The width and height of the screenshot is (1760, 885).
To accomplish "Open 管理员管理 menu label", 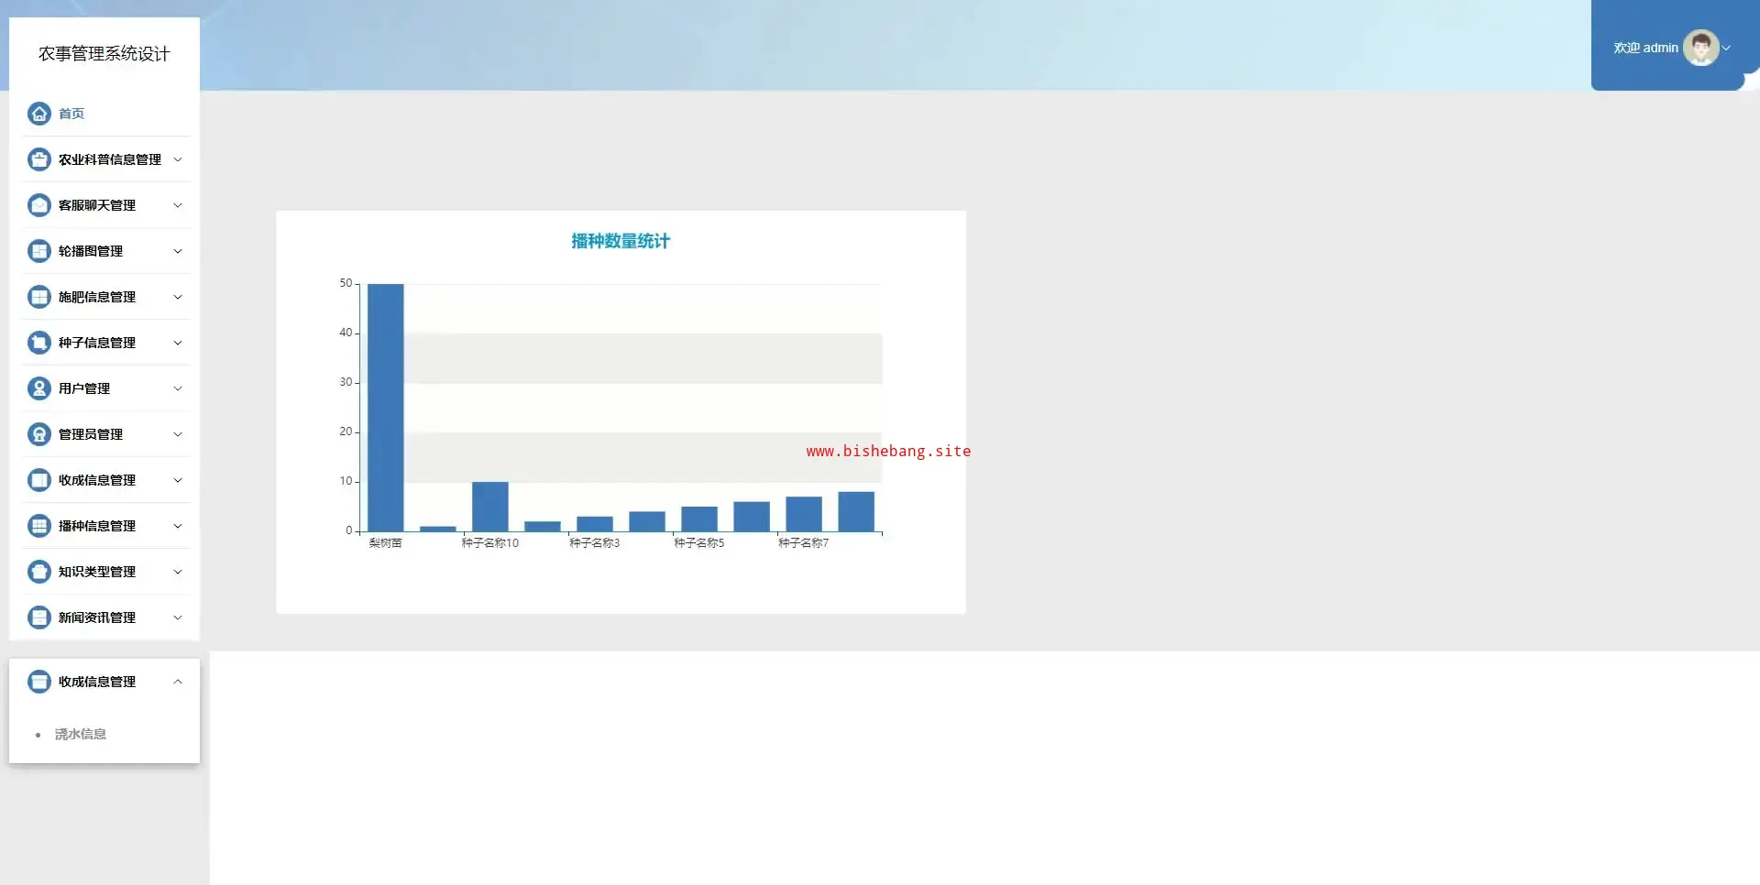I will coord(91,434).
